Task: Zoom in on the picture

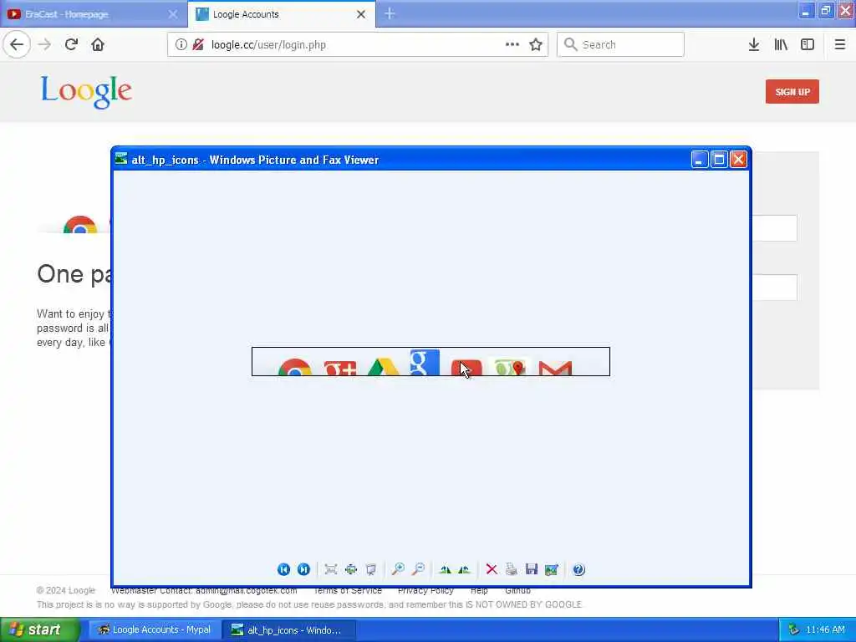Action: click(x=398, y=569)
